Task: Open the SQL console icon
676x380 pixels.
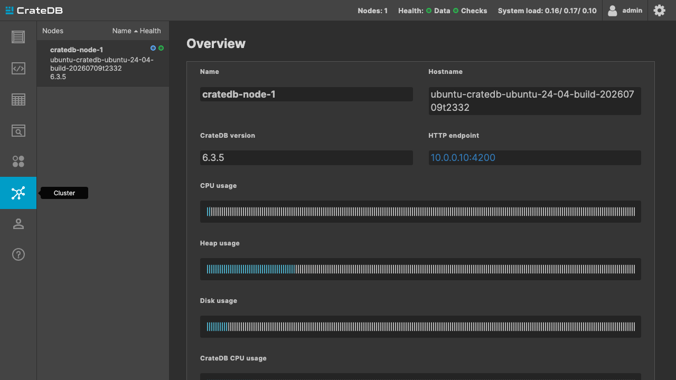Action: (18, 68)
